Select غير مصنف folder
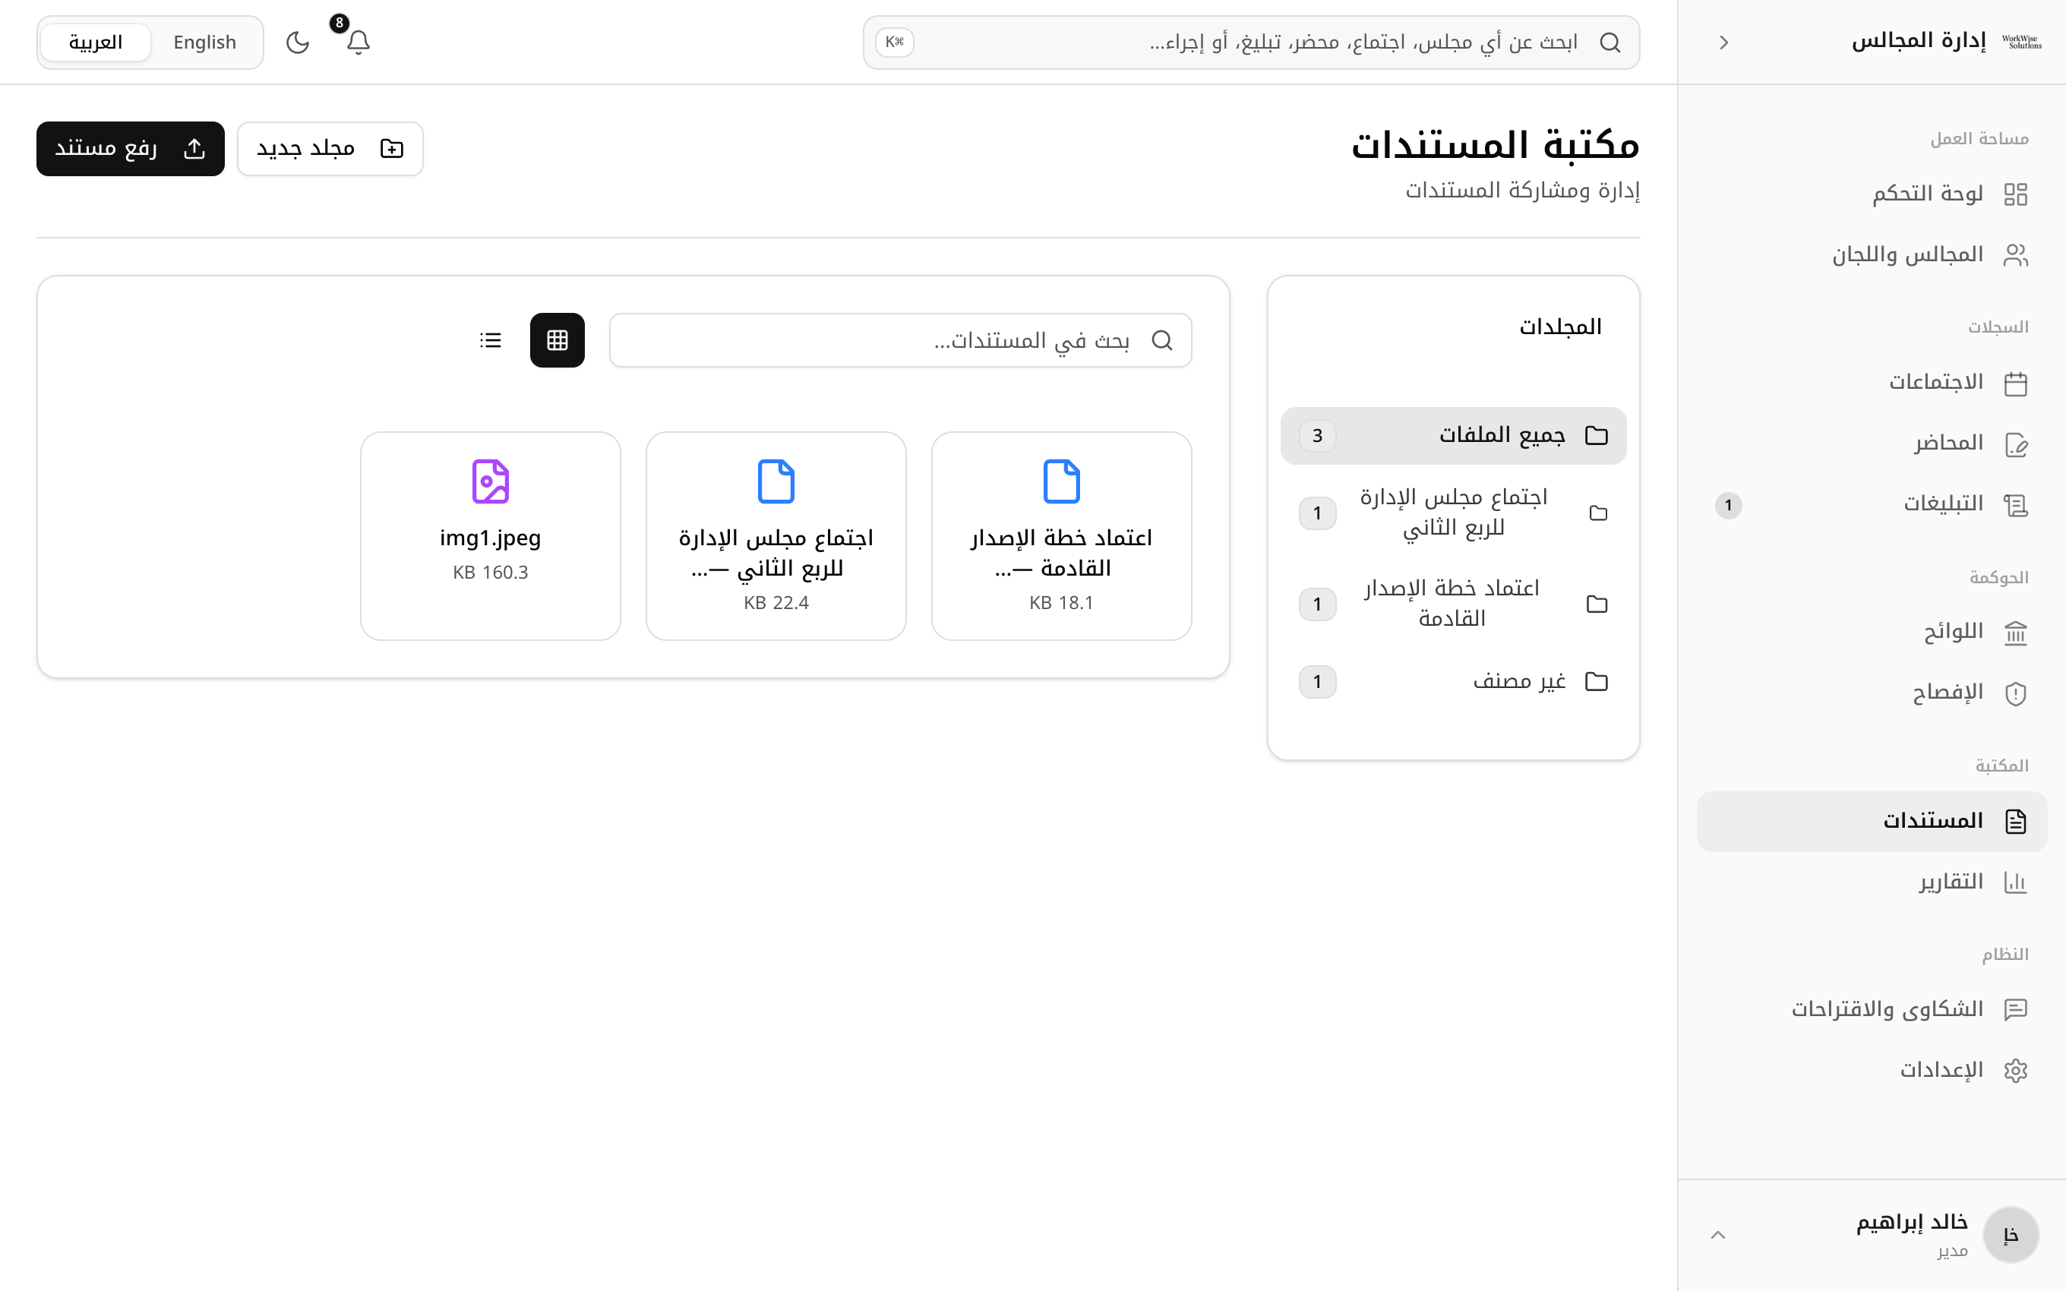The height and width of the screenshot is (1291, 2066). coord(1453,681)
